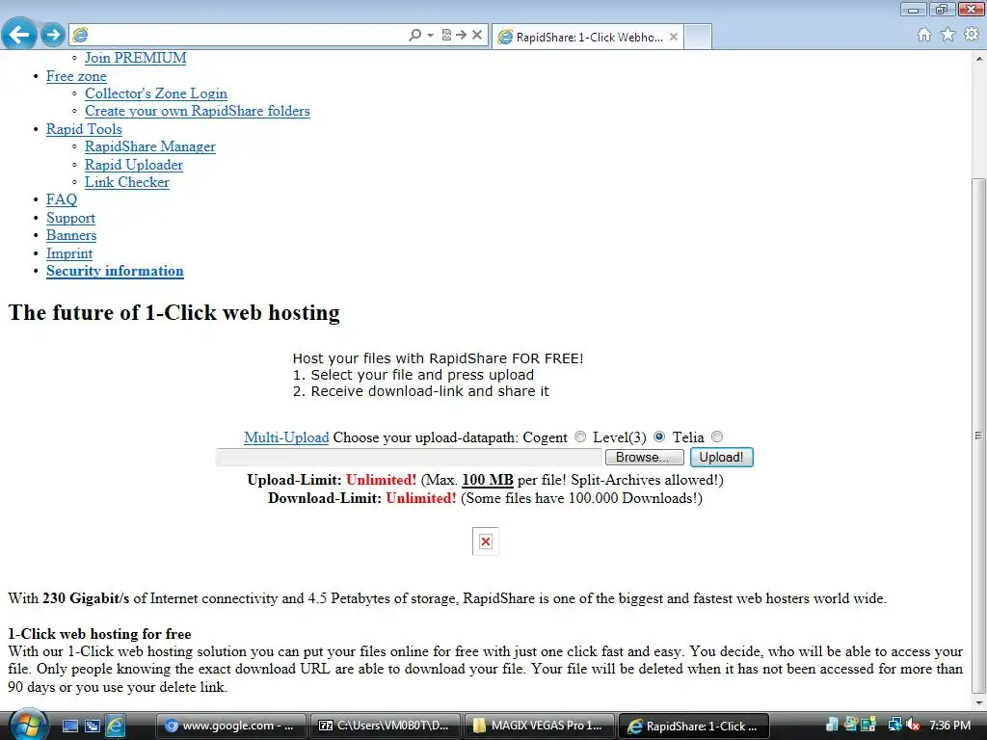
Task: Open network status tray icon
Action: click(x=894, y=725)
